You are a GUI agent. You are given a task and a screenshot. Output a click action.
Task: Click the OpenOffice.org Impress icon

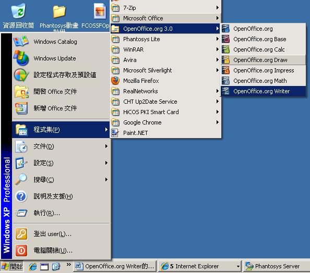coord(225,70)
